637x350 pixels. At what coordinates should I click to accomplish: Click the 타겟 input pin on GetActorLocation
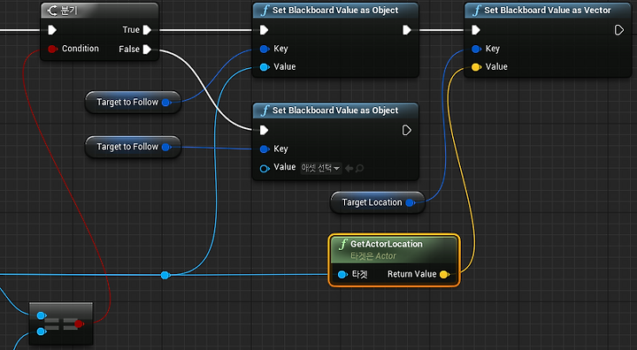[x=342, y=275]
